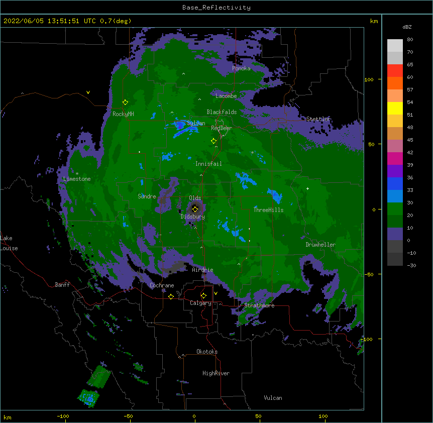The image size is (433, 423).
Task: Click the yellow radar site marker near Olds
Action: (195, 209)
